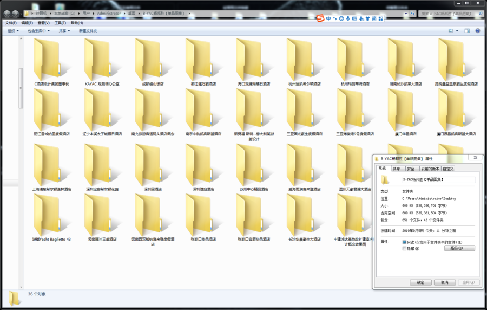Click the Sogou S logo in IME bar
The image size is (487, 310).
(x=320, y=18)
